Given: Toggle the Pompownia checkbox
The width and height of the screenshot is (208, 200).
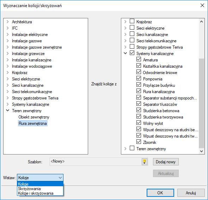Looking at the screenshot, I should (x=139, y=78).
